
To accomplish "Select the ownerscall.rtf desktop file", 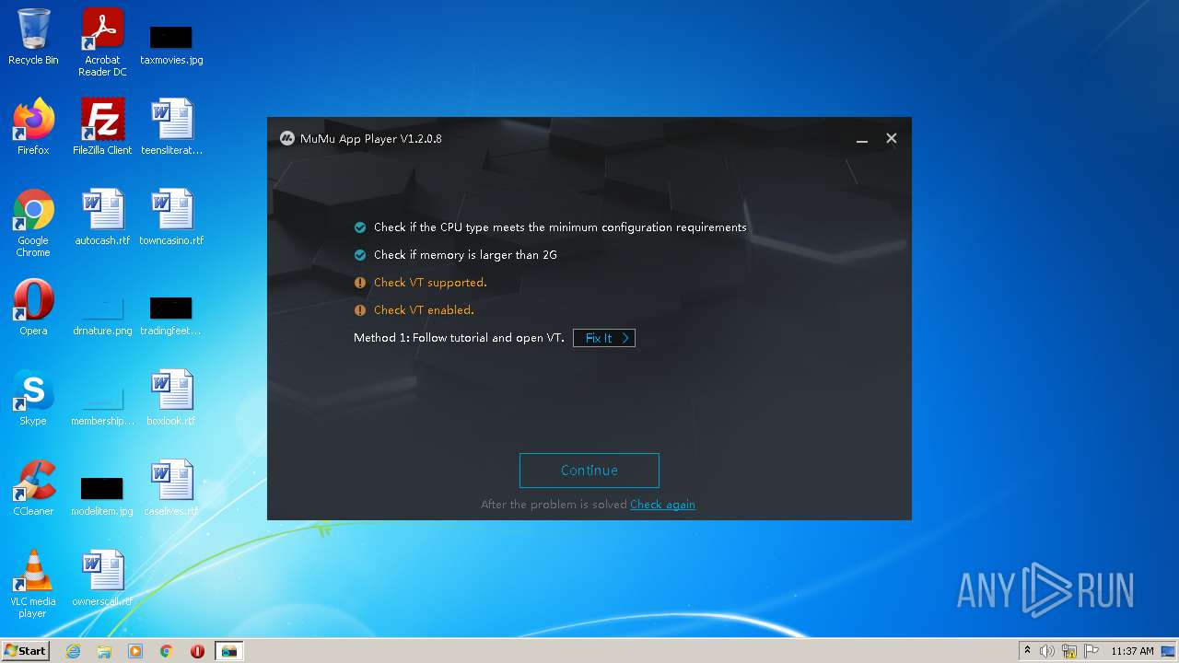I will [102, 578].
